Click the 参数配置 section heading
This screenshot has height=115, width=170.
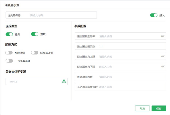pyautogui.click(x=80, y=26)
